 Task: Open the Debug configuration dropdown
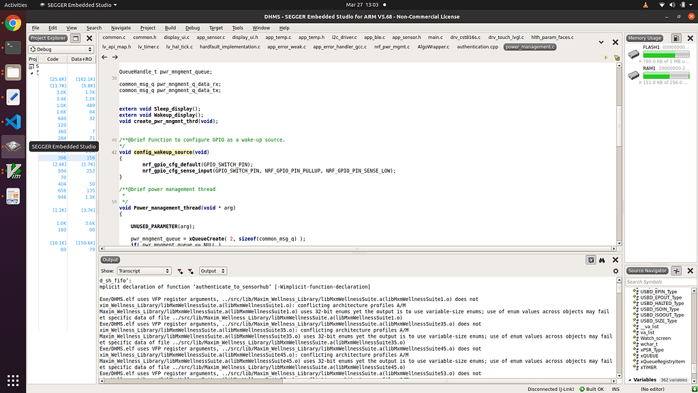click(61, 49)
